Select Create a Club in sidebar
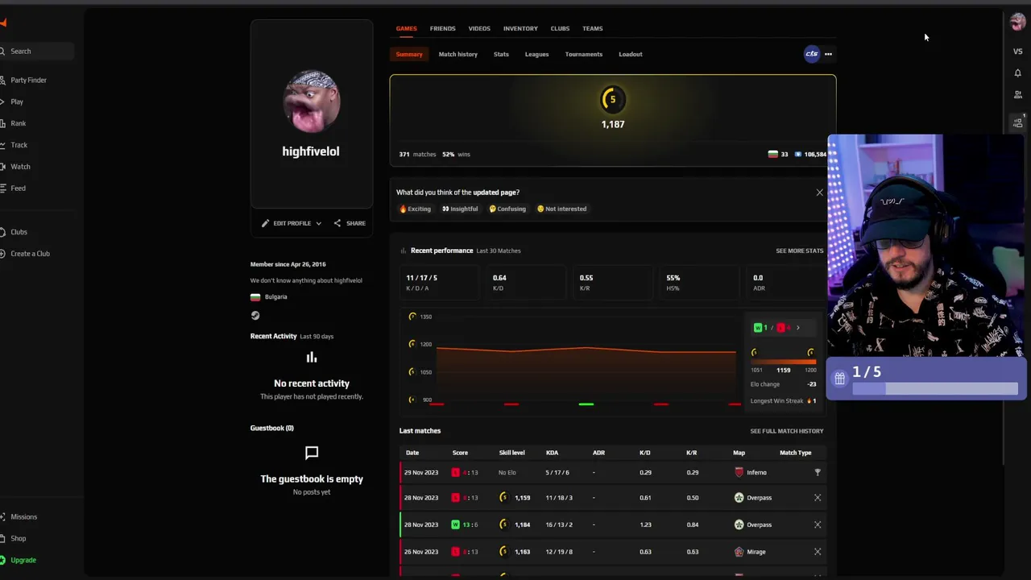 tap(30, 254)
